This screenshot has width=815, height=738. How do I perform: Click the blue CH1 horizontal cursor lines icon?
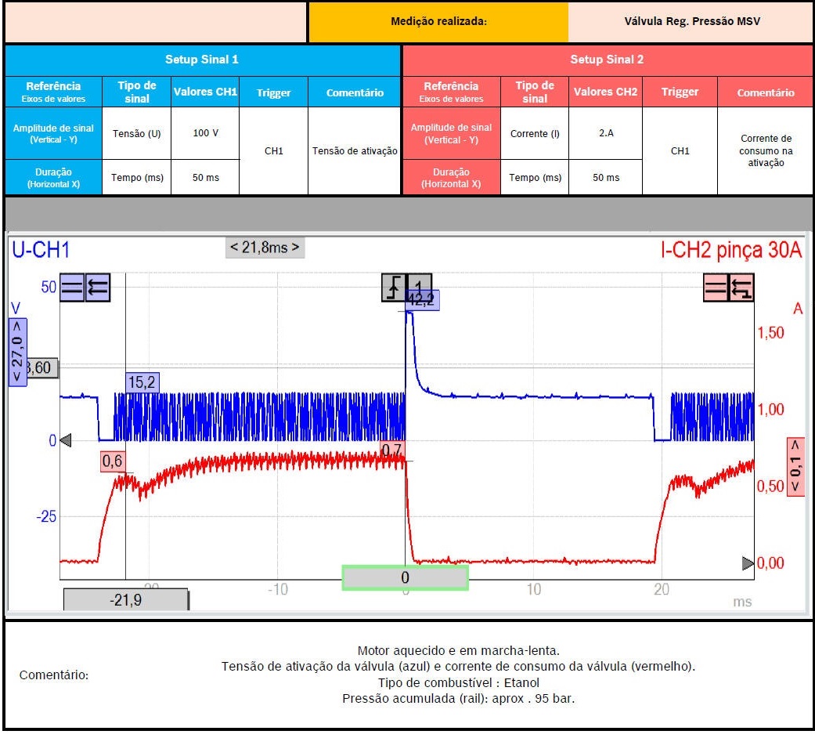click(x=72, y=288)
